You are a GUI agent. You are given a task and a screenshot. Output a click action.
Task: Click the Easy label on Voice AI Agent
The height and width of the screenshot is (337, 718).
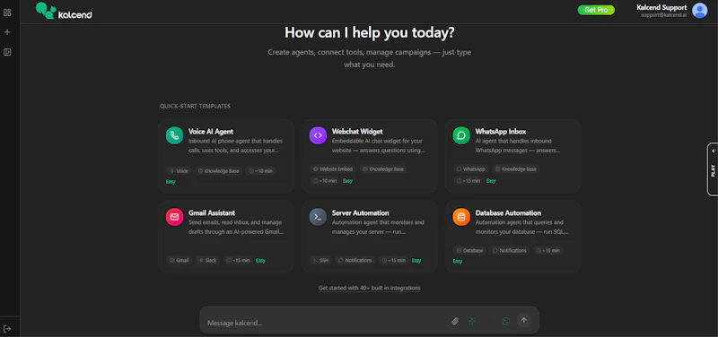[171, 182]
